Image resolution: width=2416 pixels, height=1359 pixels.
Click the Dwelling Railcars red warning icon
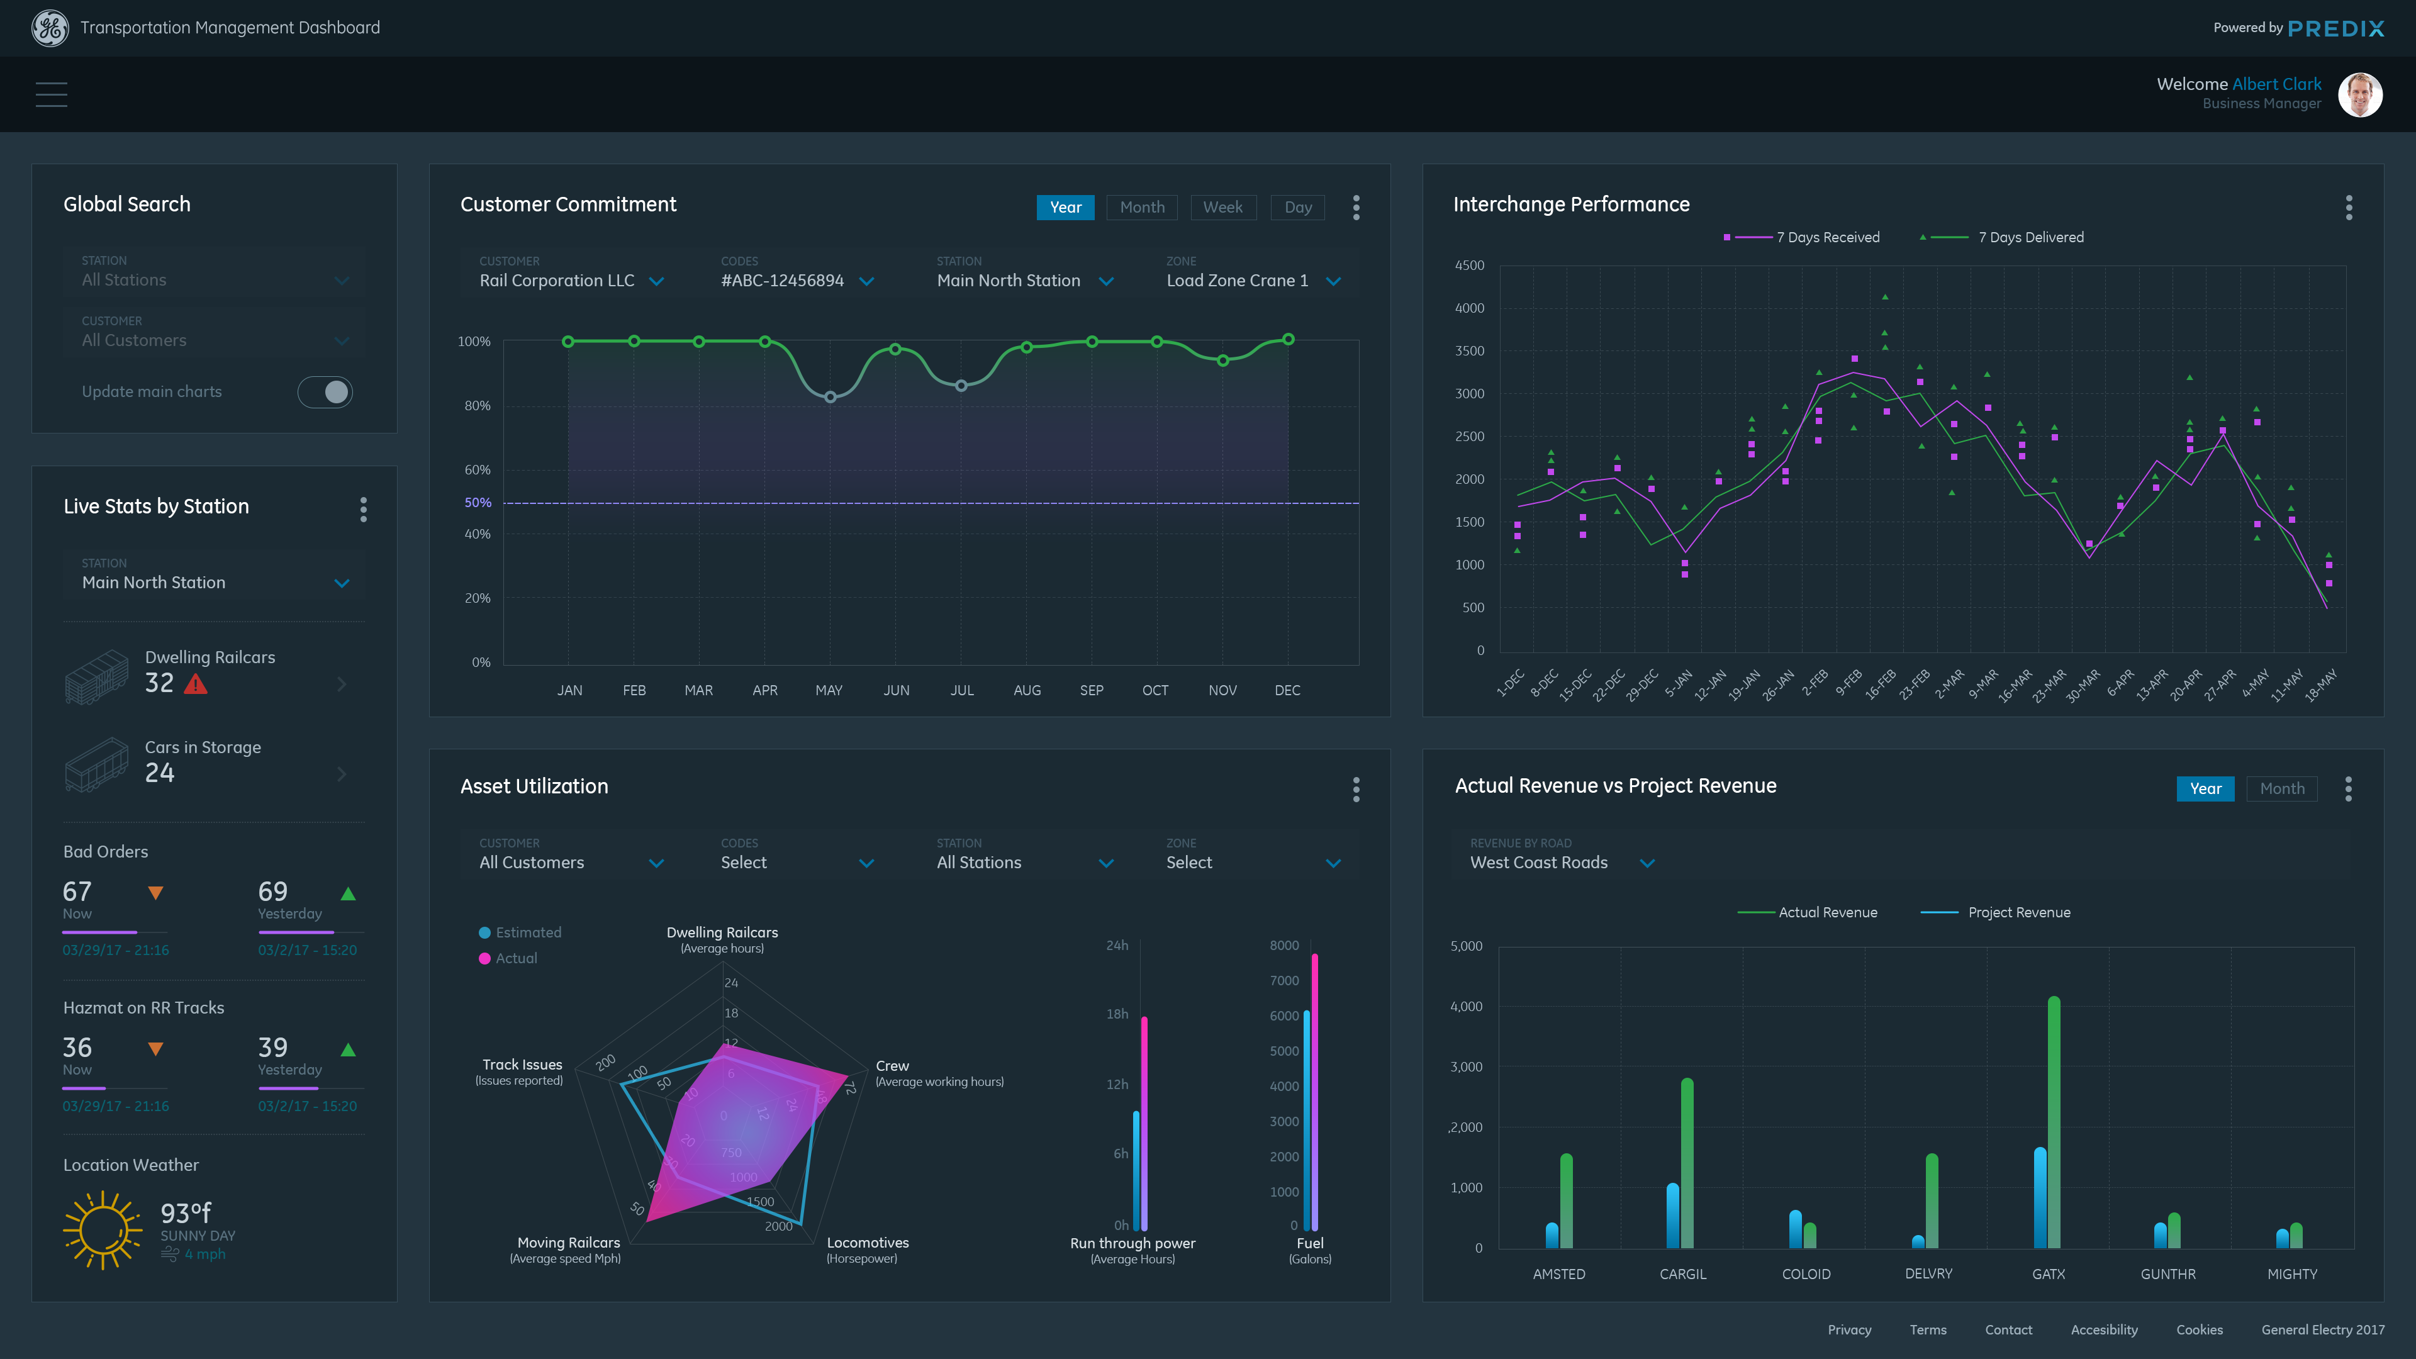196,684
